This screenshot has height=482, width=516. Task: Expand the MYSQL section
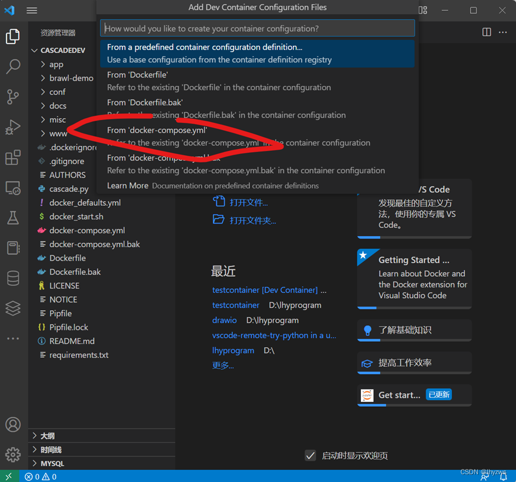pos(101,464)
